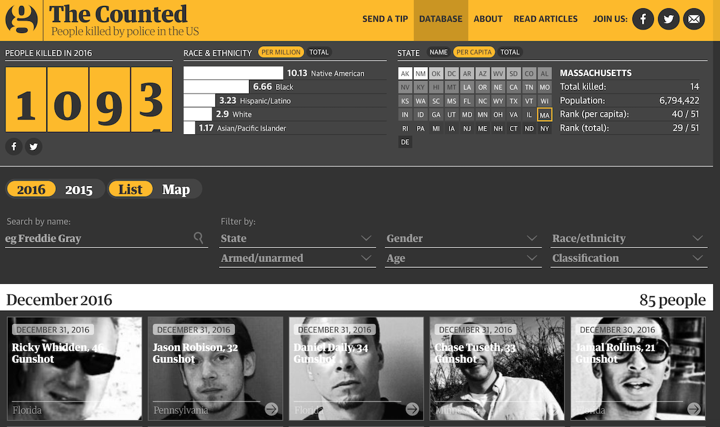Image resolution: width=720 pixels, height=427 pixels.
Task: Switch to Map view
Action: (x=176, y=190)
